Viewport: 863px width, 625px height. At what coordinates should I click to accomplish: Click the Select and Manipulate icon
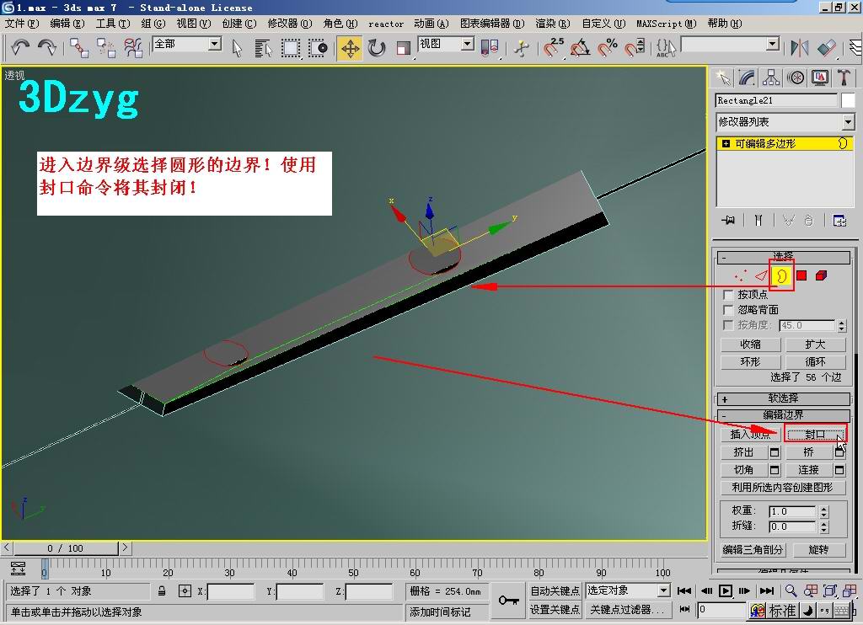(x=521, y=48)
